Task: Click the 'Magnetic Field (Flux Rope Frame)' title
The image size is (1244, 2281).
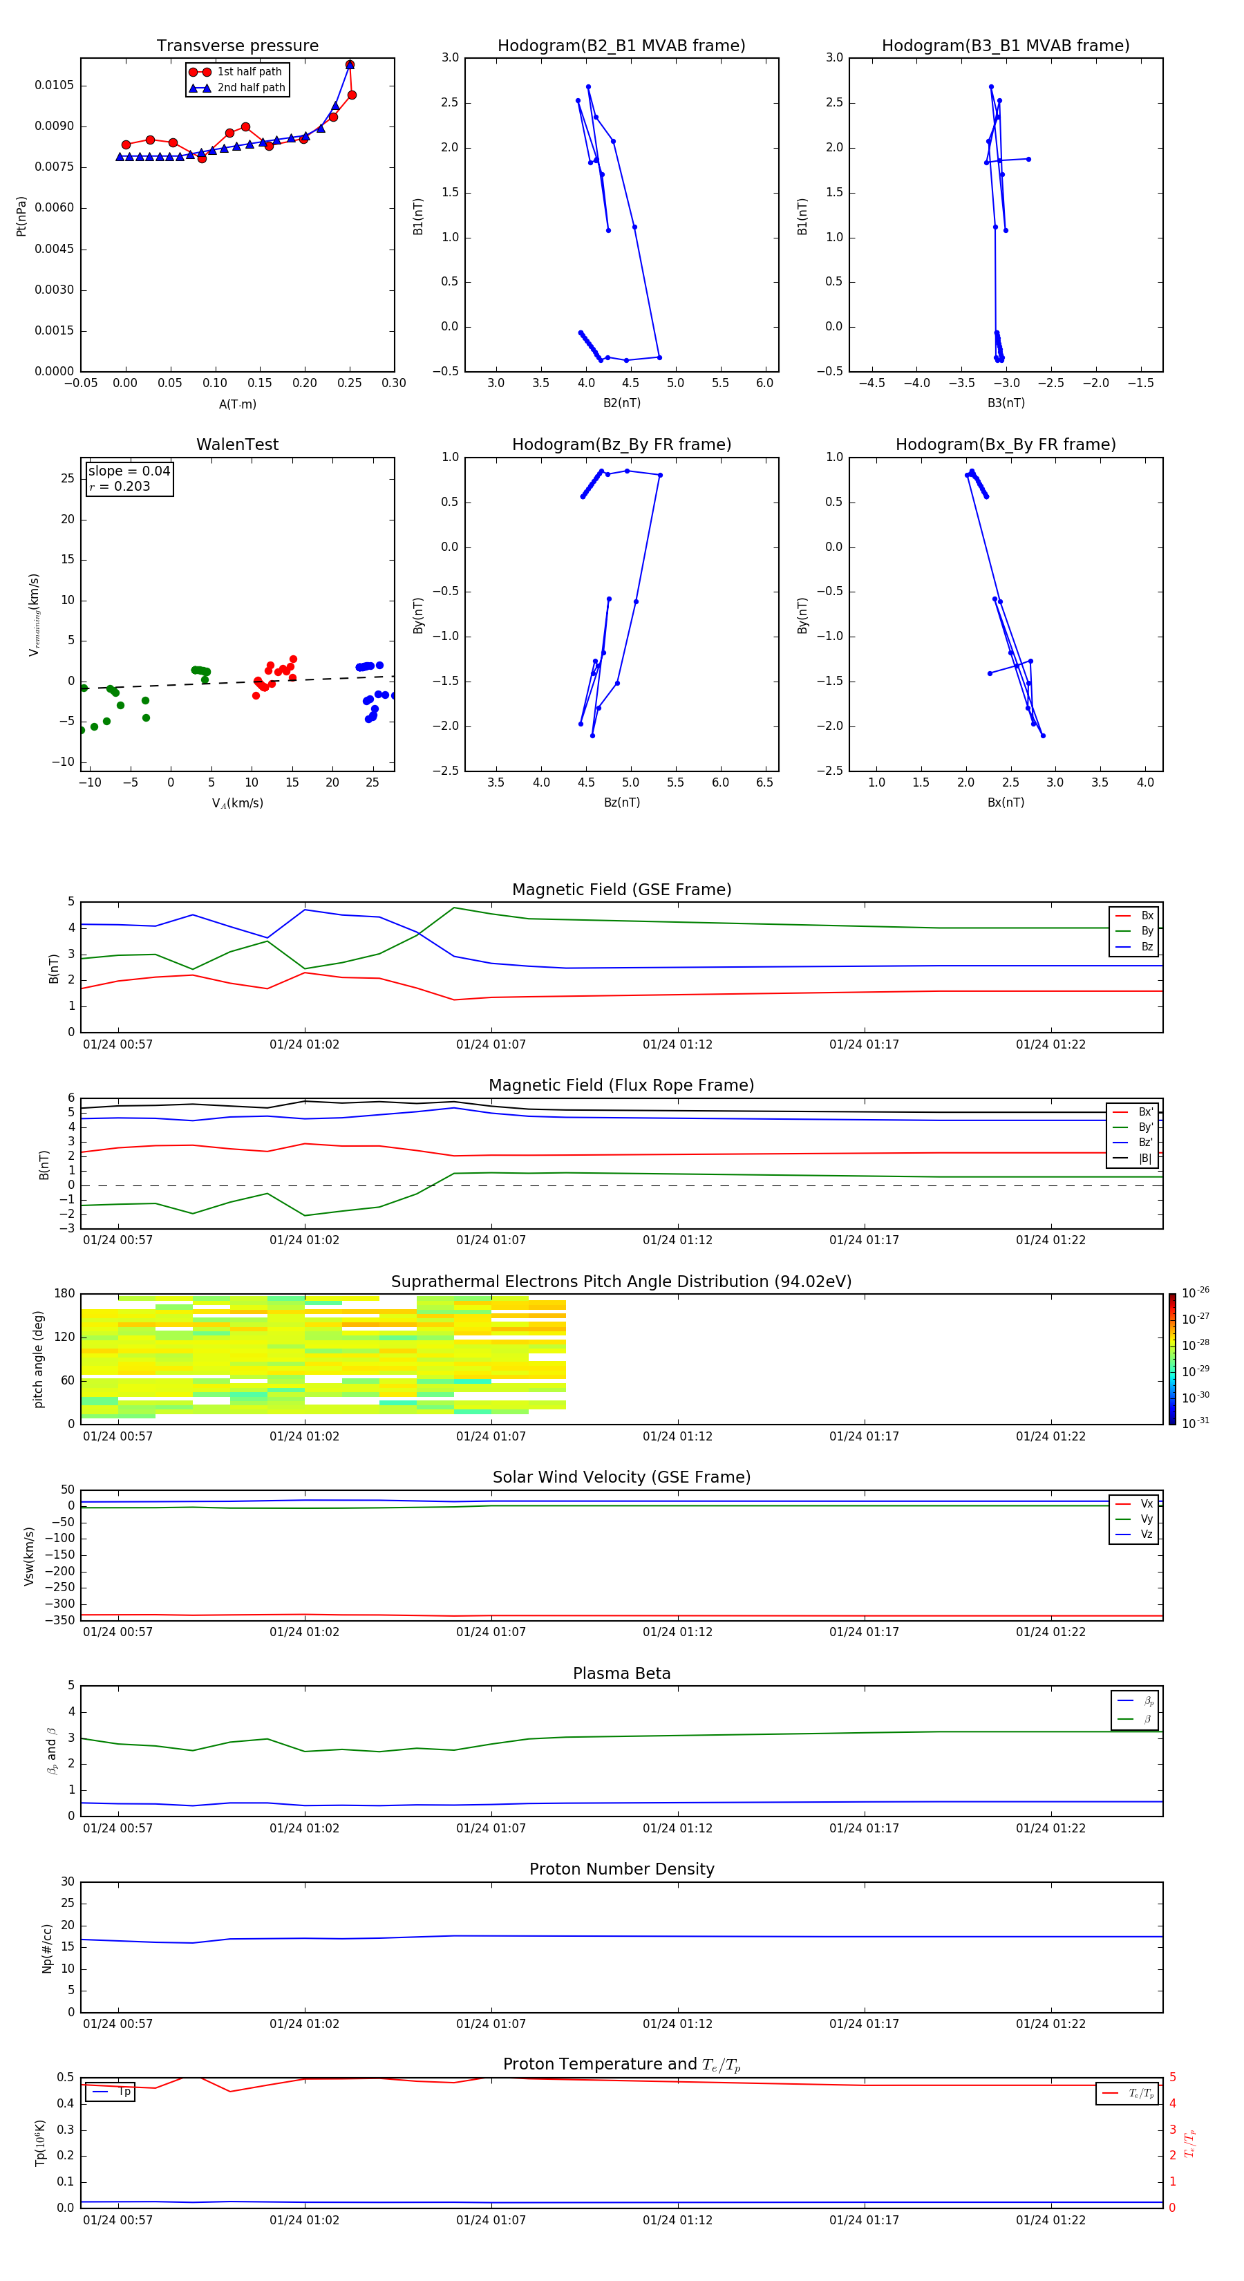Action: coord(621,1086)
